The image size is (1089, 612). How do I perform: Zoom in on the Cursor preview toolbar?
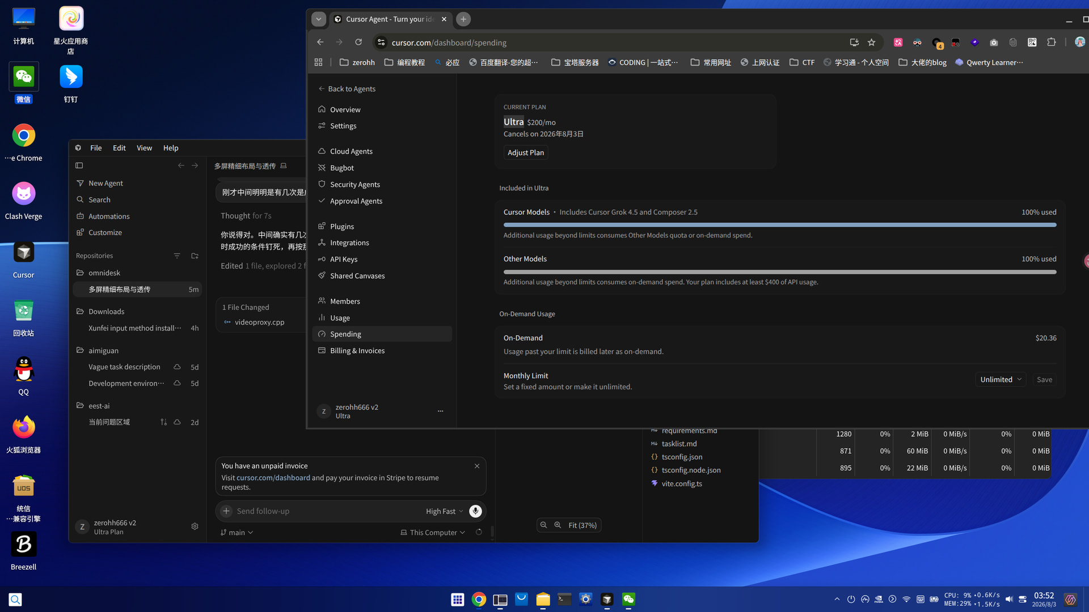pos(558,525)
